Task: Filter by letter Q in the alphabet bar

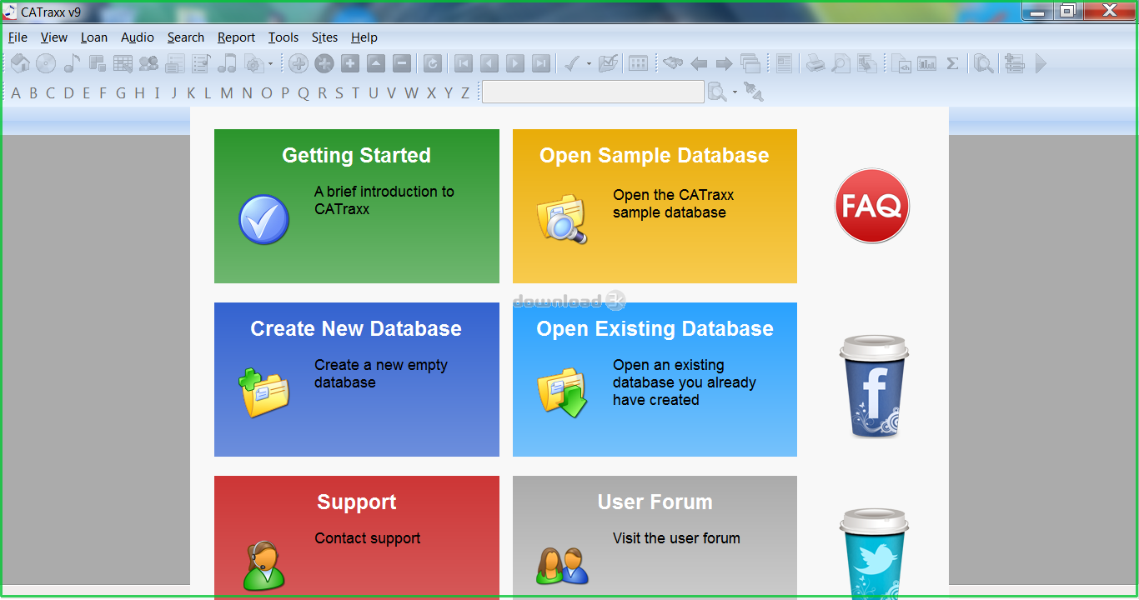Action: click(304, 92)
